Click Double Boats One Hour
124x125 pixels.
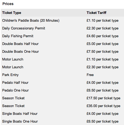point(21,52)
